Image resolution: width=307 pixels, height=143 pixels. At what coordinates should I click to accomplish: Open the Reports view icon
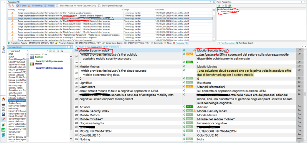pos(3,114)
